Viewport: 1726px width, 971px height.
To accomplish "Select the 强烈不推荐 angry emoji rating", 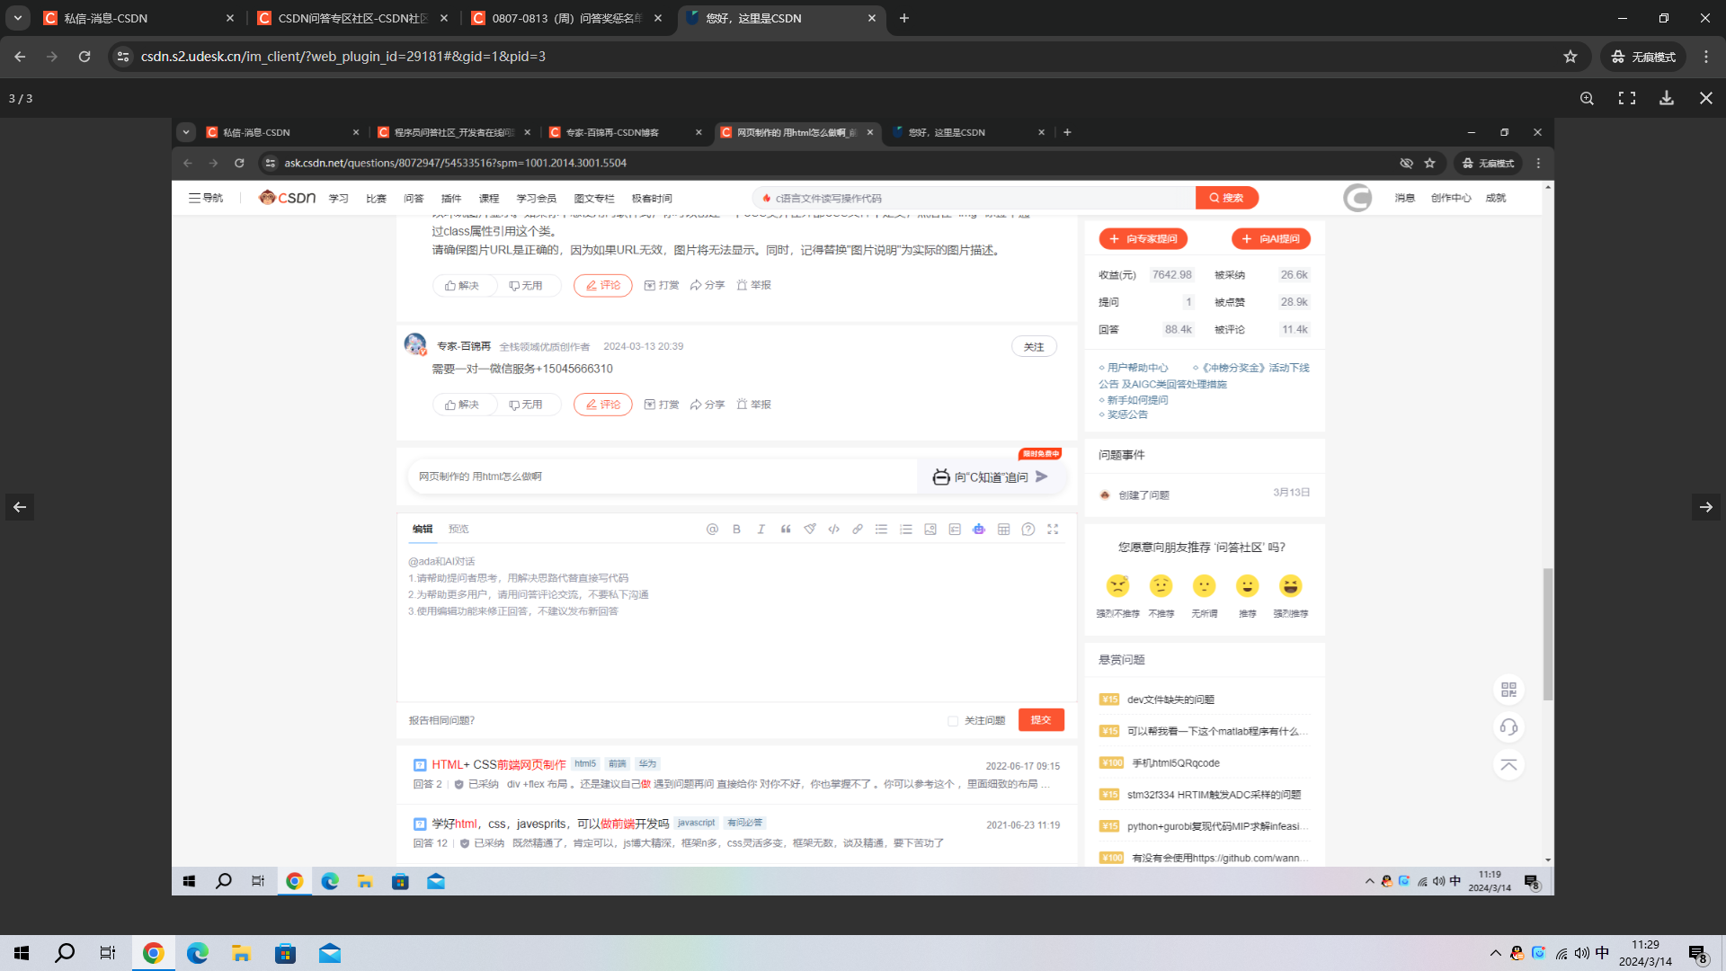I will point(1117,585).
